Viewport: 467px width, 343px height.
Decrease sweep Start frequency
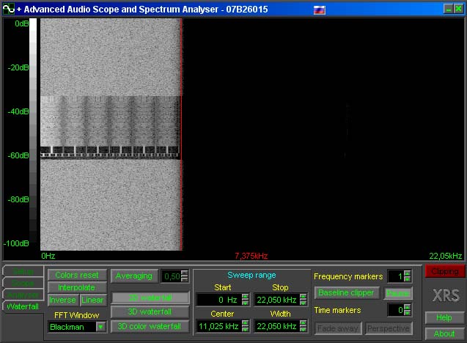(x=246, y=303)
